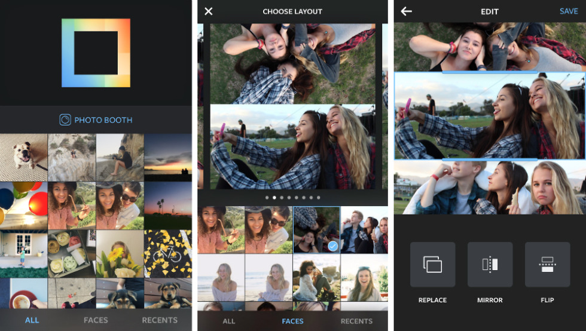Go back using the Edit screen arrow
The width and height of the screenshot is (586, 331).
point(407,11)
